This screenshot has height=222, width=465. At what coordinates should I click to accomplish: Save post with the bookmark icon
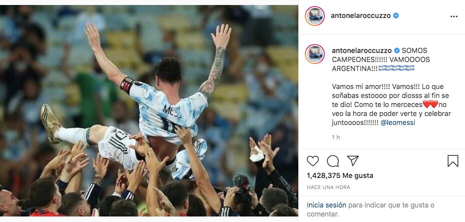pyautogui.click(x=453, y=161)
